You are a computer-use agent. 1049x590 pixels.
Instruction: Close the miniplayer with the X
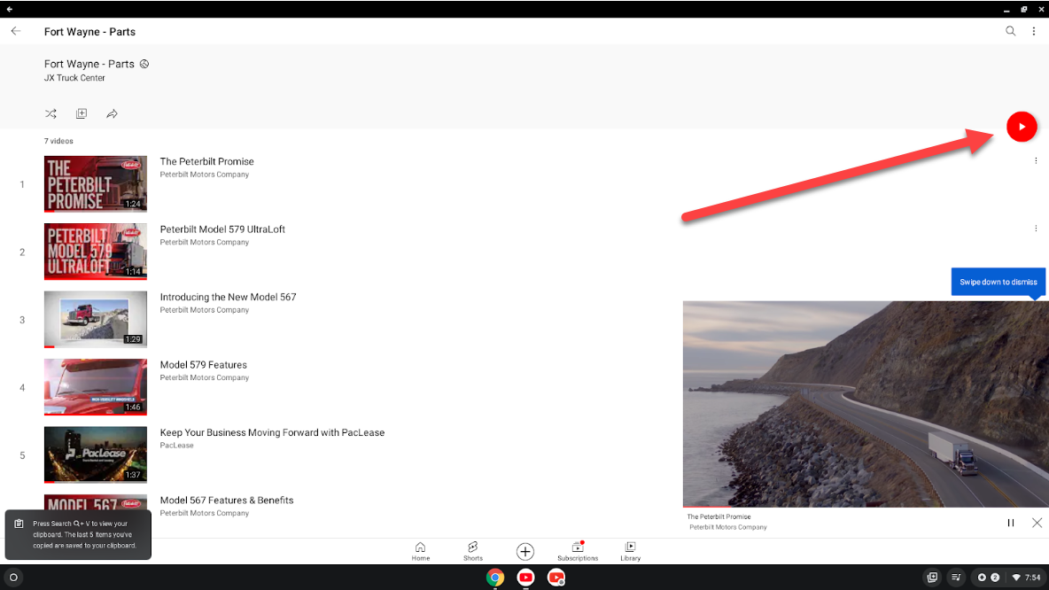1037,523
